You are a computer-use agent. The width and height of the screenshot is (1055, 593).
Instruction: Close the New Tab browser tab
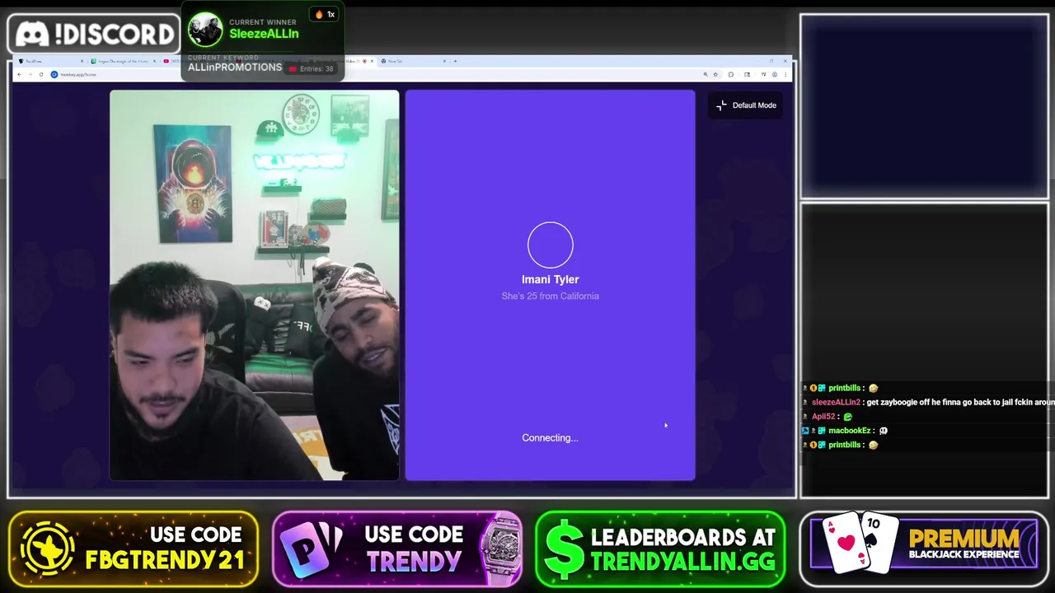(444, 61)
